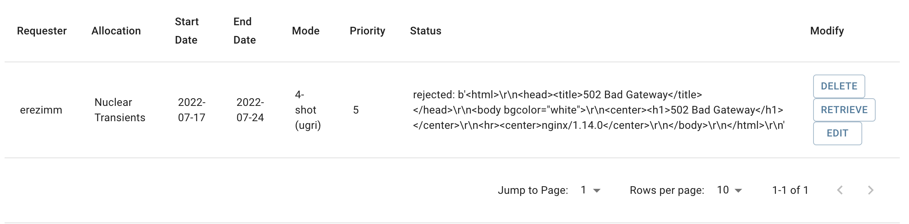909x224 pixels.
Task: Click the 4-shot (ugri) mode cell
Action: click(308, 110)
